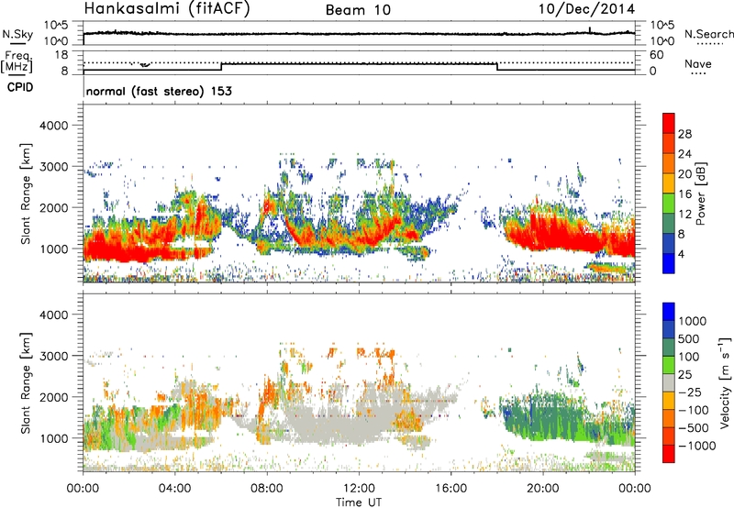Click the -1000 tick on the Velocity colorbar

pyautogui.click(x=696, y=446)
